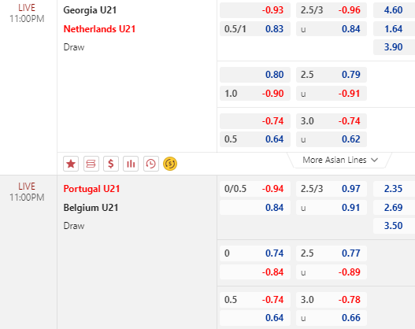
Task: Select Netherlands U21 win odds 1.64
Action: pyautogui.click(x=394, y=29)
